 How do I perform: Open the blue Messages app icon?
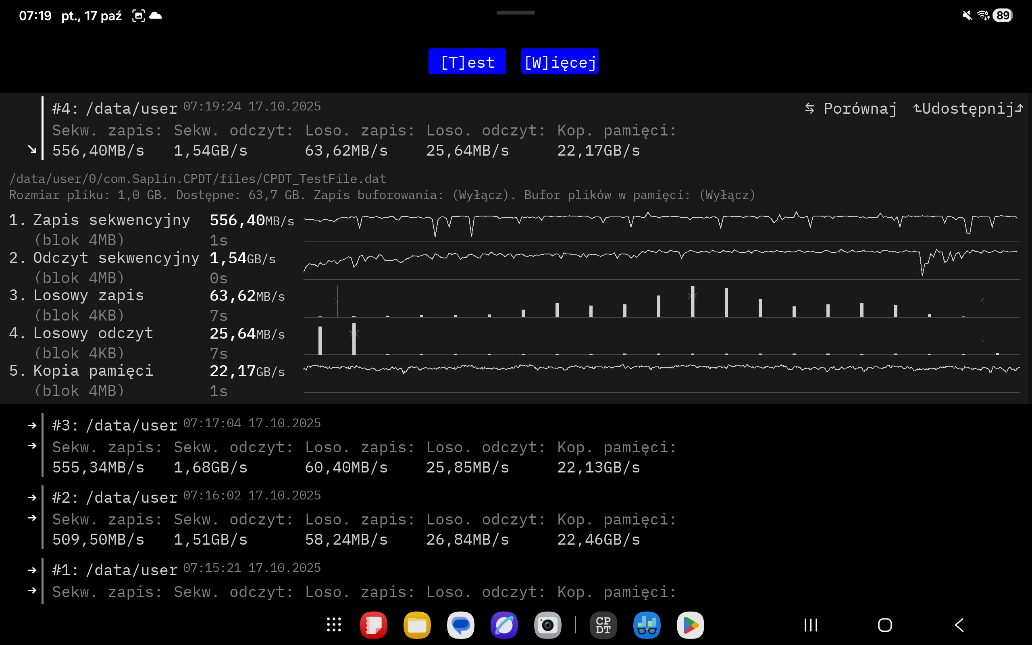(x=460, y=625)
